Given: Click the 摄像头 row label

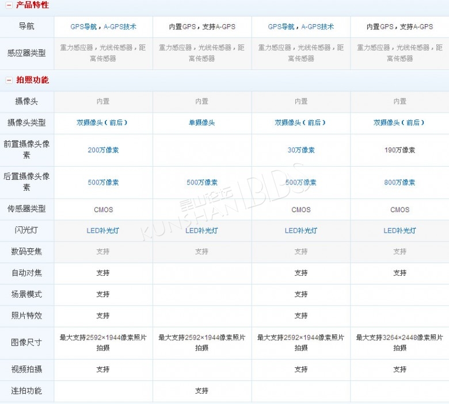Looking at the screenshot, I should pyautogui.click(x=26, y=101).
